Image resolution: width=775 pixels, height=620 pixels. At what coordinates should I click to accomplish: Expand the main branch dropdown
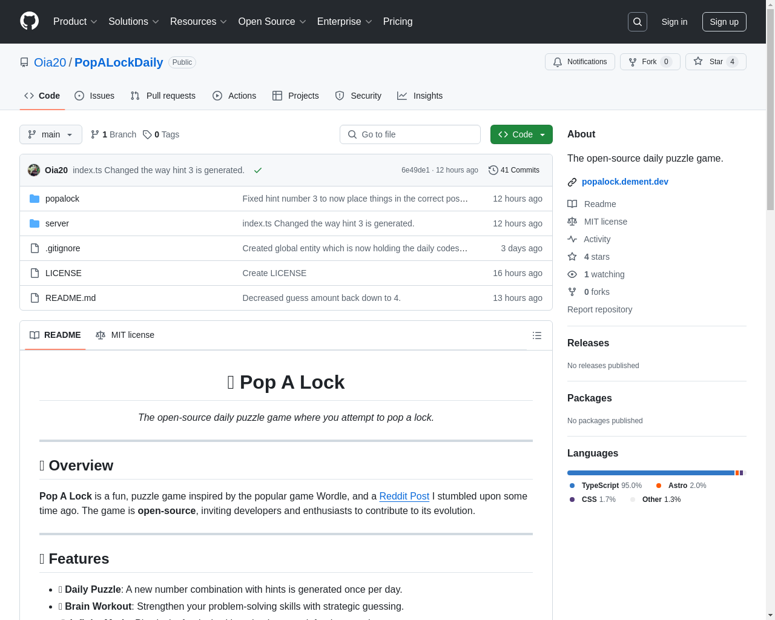(x=51, y=134)
